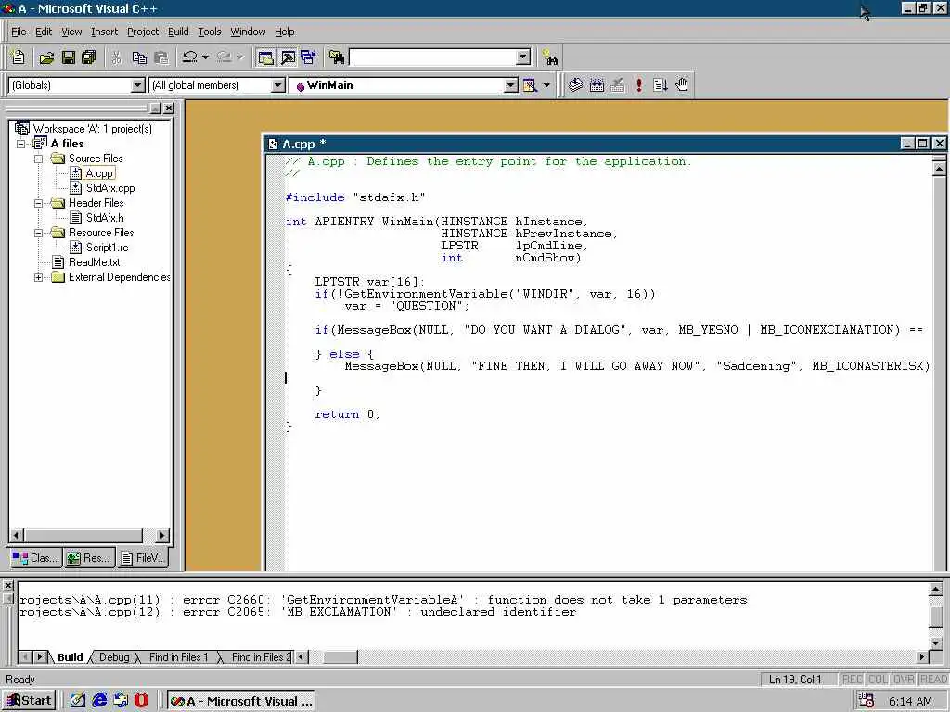
Task: Switch to the ResourceView tab
Action: pos(88,558)
